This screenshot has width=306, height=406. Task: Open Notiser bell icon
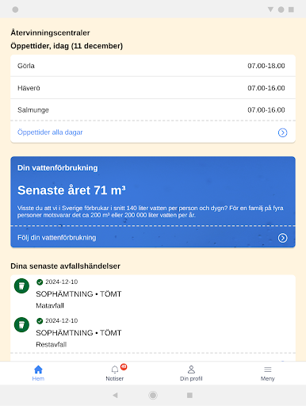(x=115, y=370)
